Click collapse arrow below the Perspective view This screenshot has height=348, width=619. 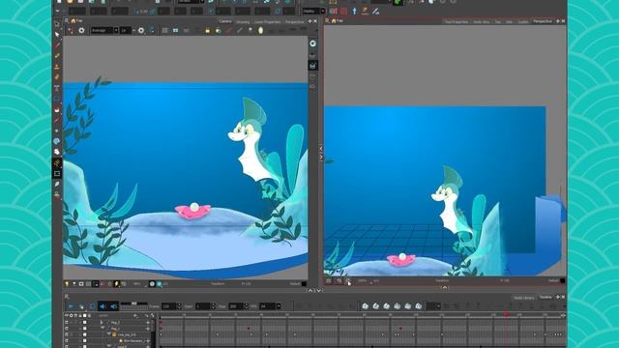pos(445,287)
